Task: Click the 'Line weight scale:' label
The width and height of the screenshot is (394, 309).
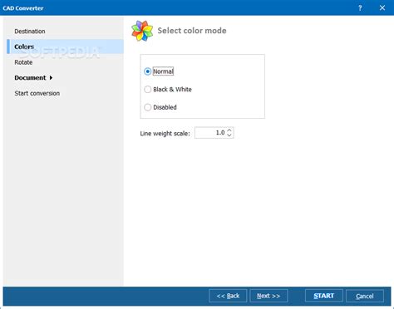Action: tap(165, 134)
